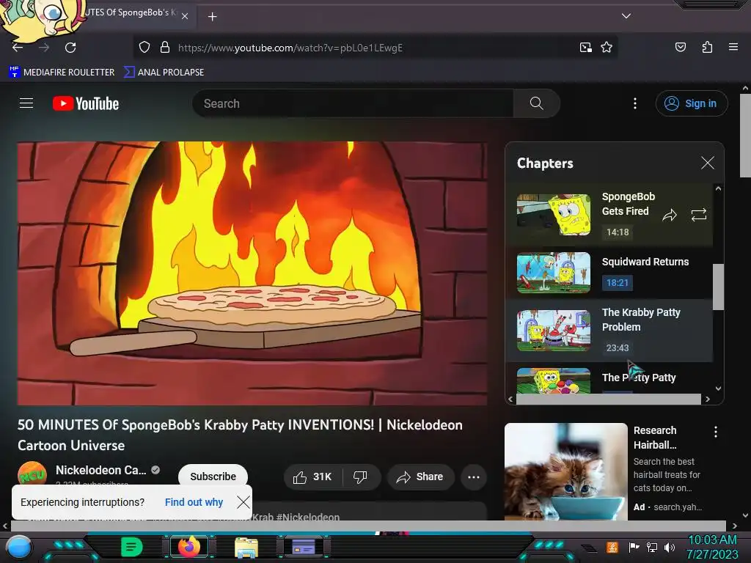This screenshot has width=751, height=563.
Task: Click the Find out why link
Action: pyautogui.click(x=194, y=502)
